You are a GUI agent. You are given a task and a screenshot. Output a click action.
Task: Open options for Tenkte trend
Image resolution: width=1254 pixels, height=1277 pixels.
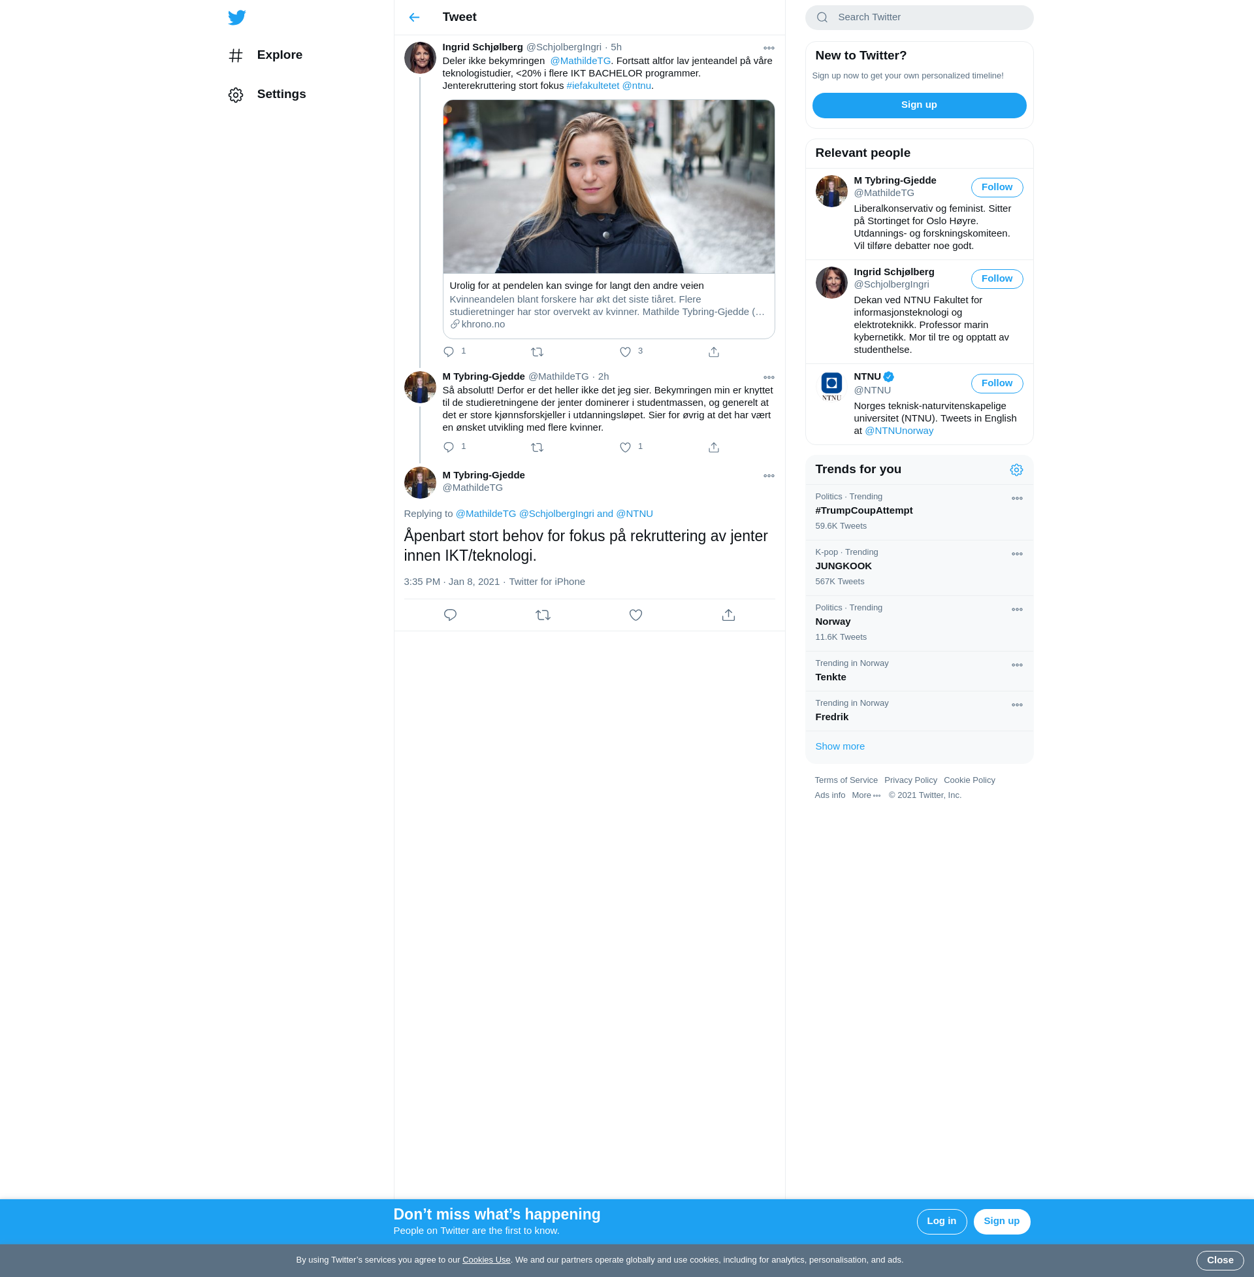[x=1017, y=665]
